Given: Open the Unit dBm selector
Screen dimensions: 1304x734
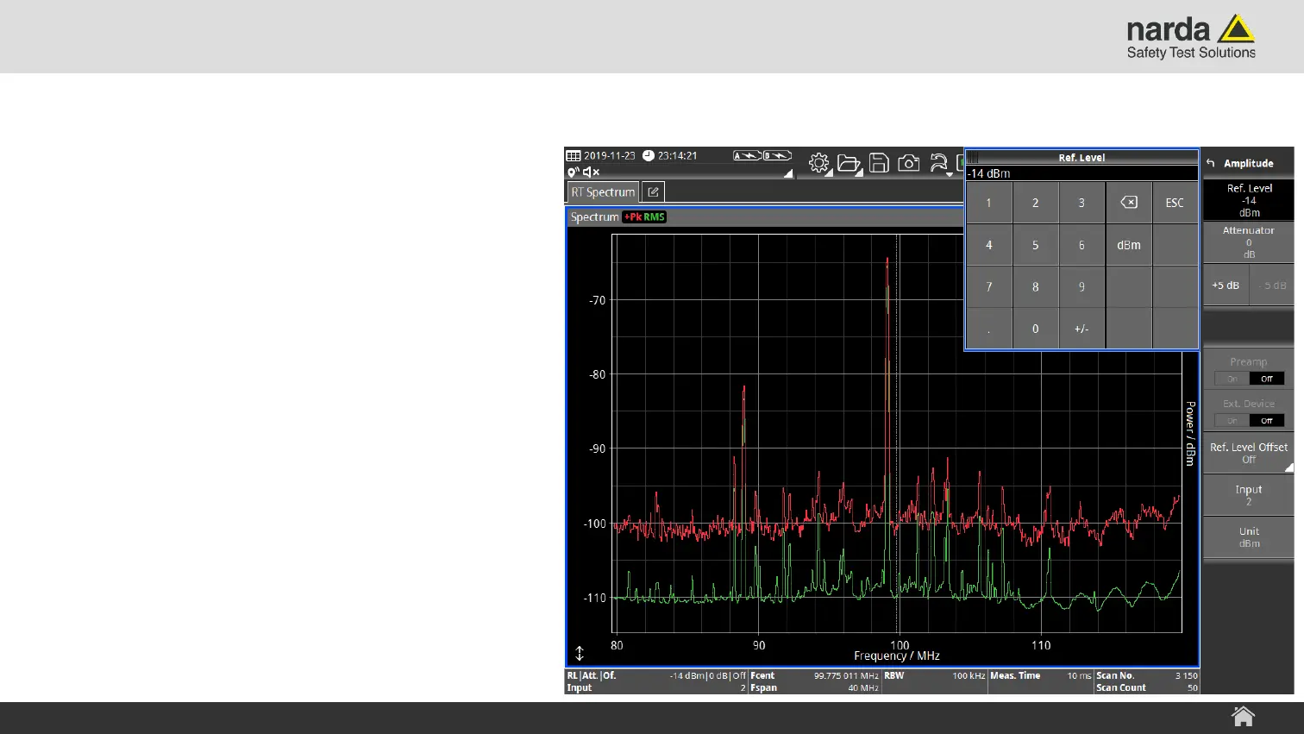Looking at the screenshot, I should tap(1248, 537).
